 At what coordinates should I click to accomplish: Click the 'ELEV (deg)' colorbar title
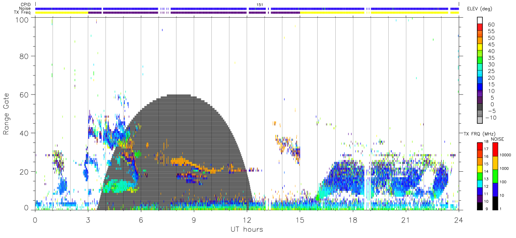click(479, 9)
